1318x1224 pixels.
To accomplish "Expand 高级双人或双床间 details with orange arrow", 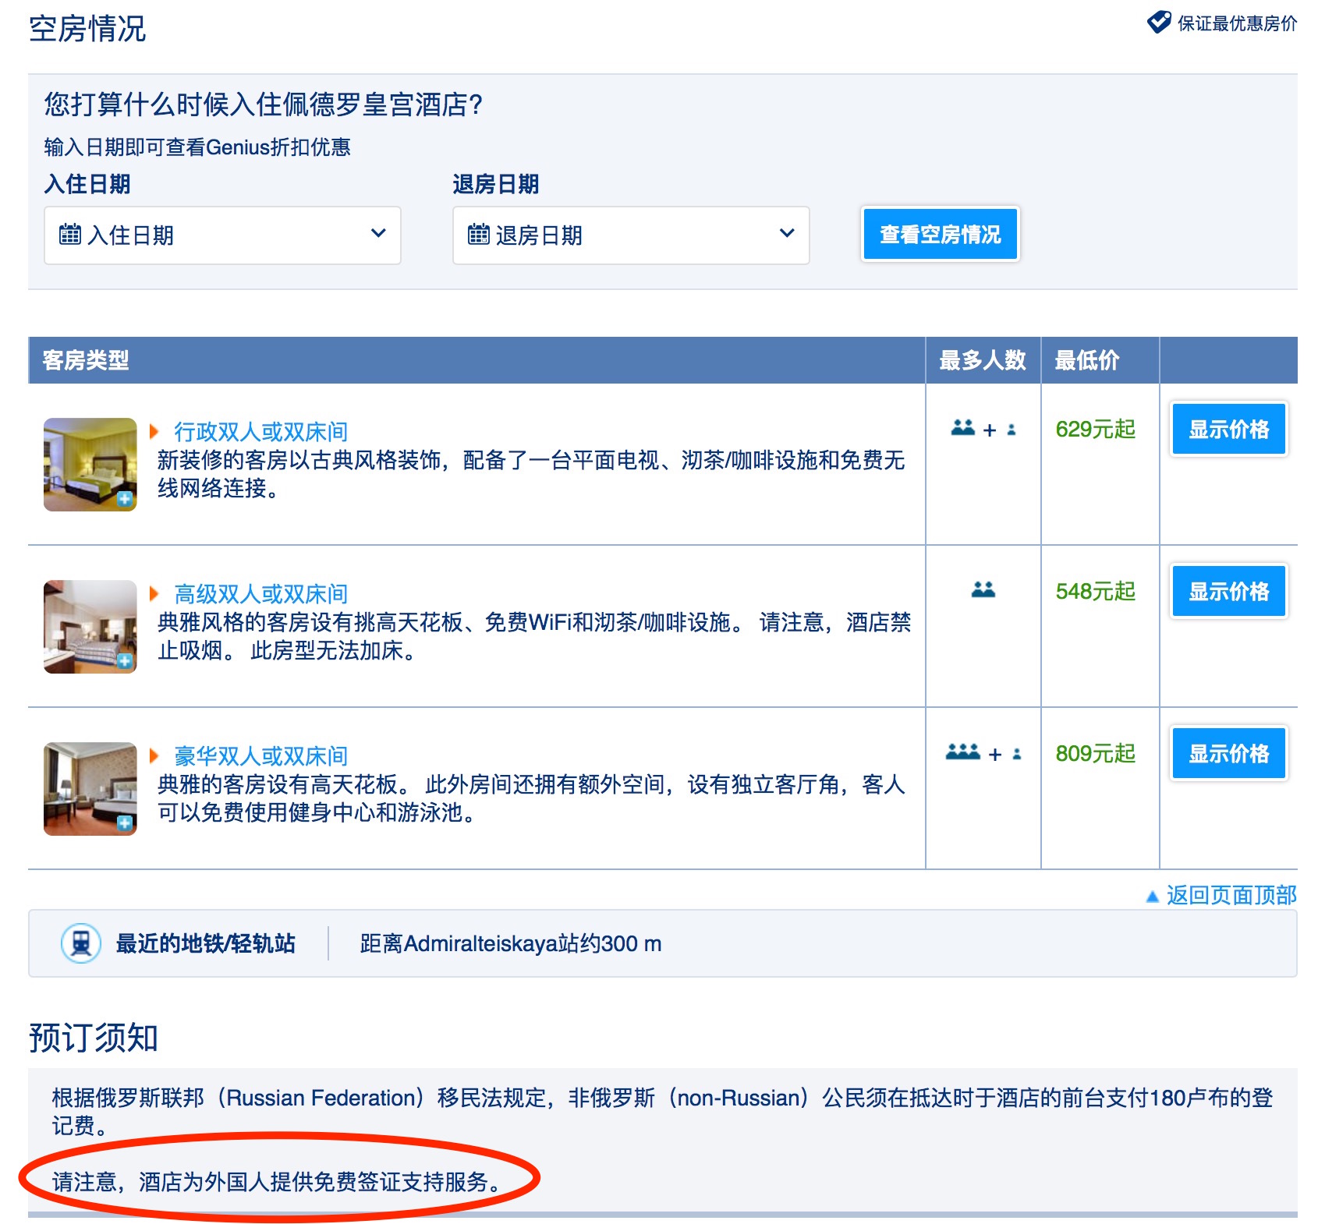I will [x=154, y=593].
